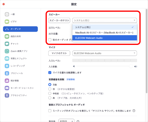
Task: Click the headphone icon for オーディオ
Action: pos(7,29)
